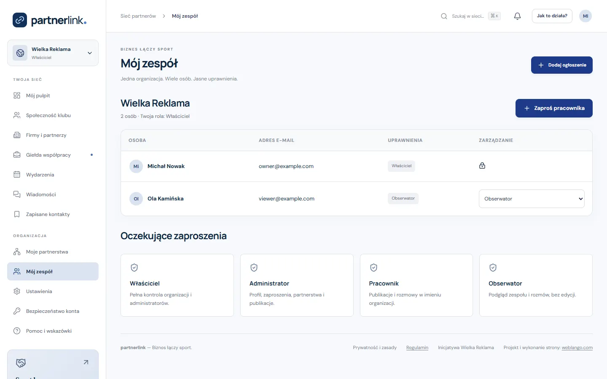
Task: Go to Społeczność klubu
Action: 53,115
